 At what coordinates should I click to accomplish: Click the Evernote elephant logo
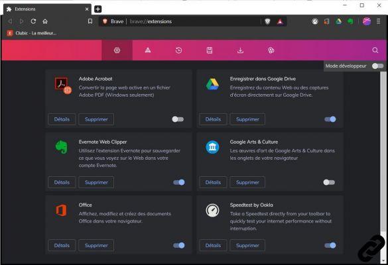tap(61, 147)
